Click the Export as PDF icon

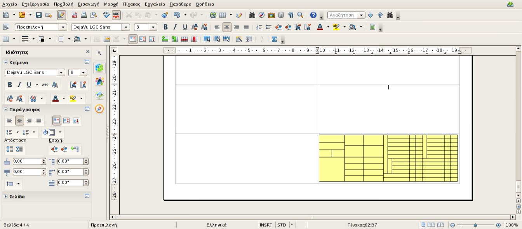pyautogui.click(x=74, y=15)
